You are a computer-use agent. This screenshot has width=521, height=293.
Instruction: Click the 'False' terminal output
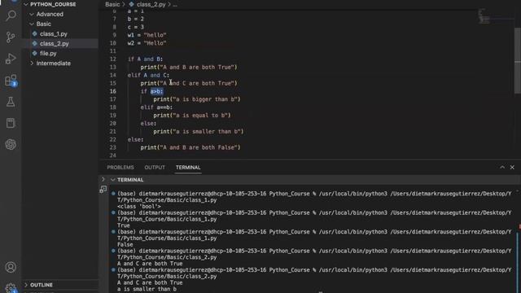[125, 244]
